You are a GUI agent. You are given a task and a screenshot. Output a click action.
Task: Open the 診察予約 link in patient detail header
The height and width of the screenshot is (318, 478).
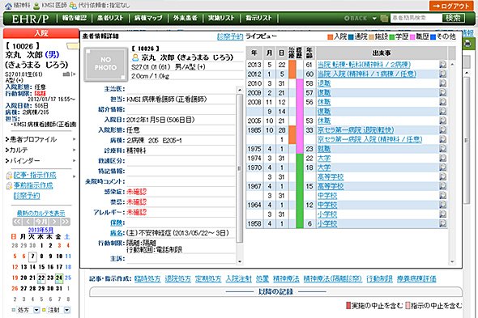(230, 36)
